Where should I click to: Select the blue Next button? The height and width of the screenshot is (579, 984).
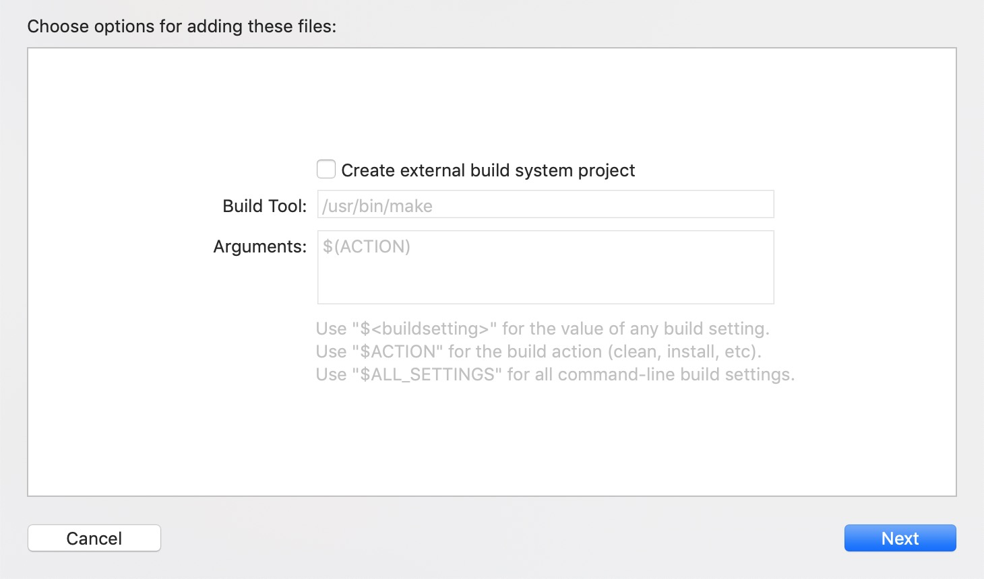[900, 538]
